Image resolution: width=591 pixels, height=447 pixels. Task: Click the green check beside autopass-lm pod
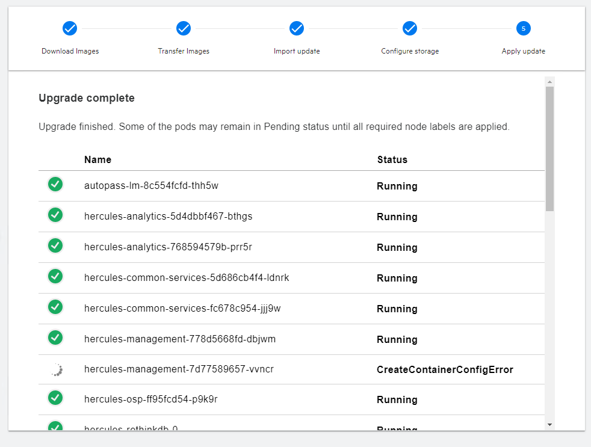55,184
